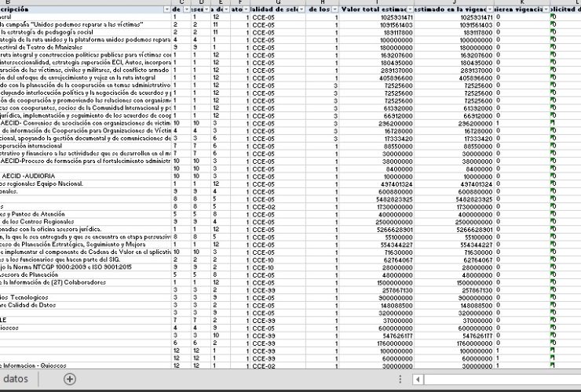
Task: Select the cell ending de los Centros Regionales
Action: tap(86, 222)
